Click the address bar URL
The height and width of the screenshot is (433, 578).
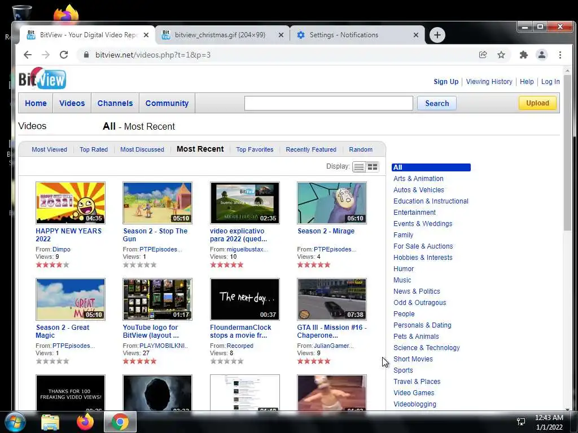click(153, 55)
